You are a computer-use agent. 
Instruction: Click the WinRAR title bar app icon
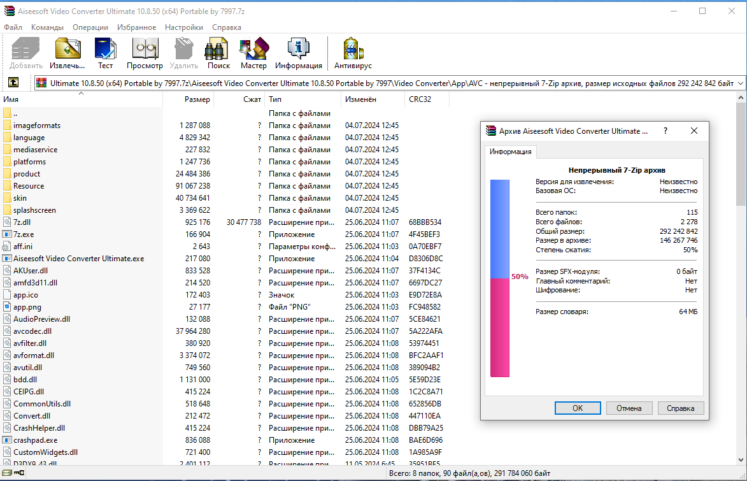[x=10, y=11]
